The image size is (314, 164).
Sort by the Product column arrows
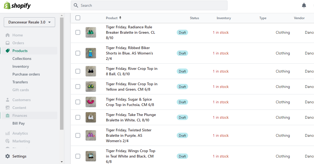point(120,18)
